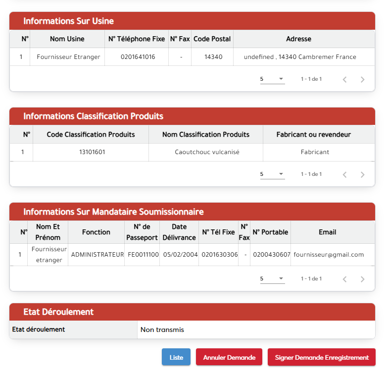Next page arrow in Classification Produits table
387x385 pixels.
coord(362,174)
